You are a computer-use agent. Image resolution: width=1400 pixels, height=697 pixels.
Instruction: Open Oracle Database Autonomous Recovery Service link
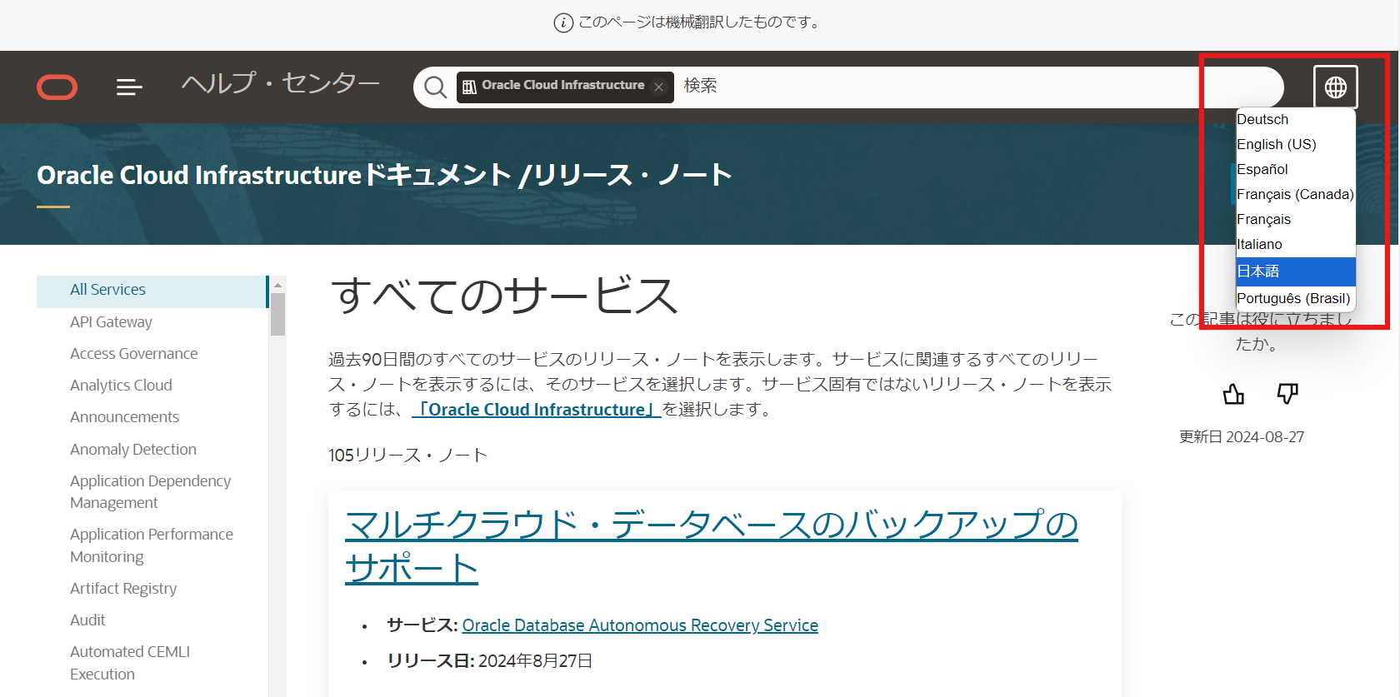(640, 625)
